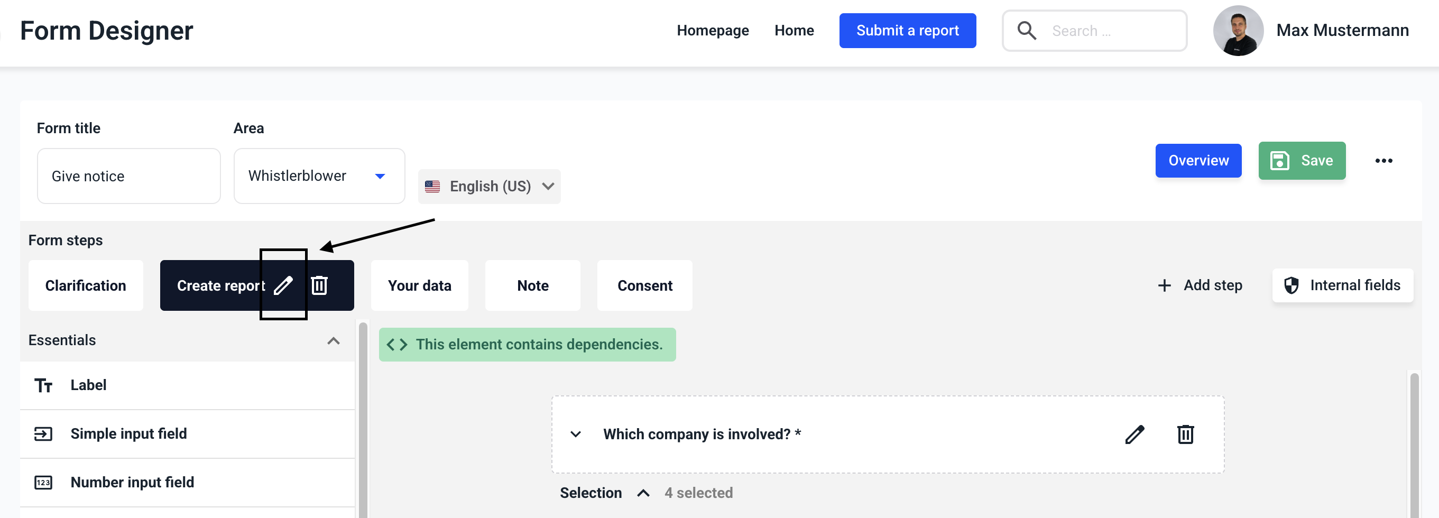Viewport: 1439px width, 518px height.
Task: Open the Area dropdown showing Whistlerblower
Action: coord(319,176)
